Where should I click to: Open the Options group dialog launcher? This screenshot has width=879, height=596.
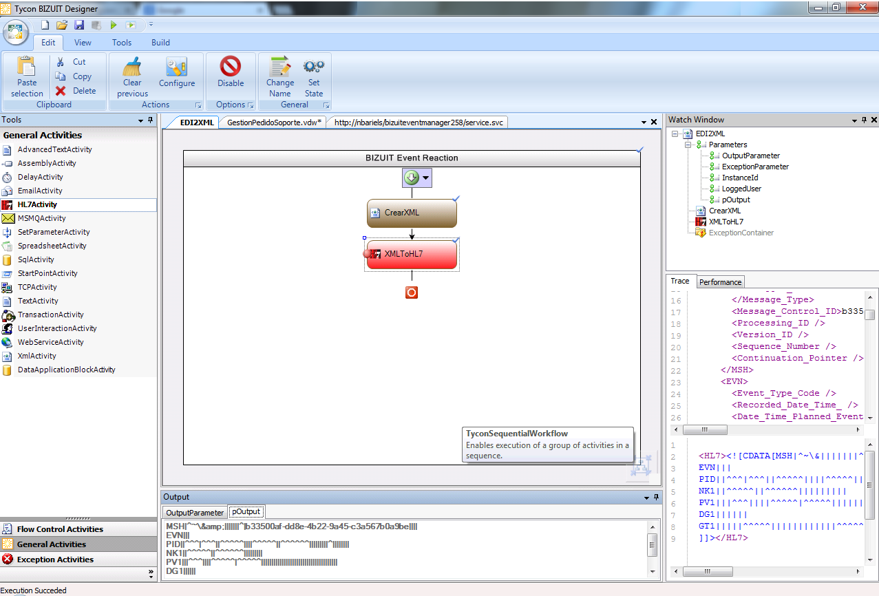point(251,105)
